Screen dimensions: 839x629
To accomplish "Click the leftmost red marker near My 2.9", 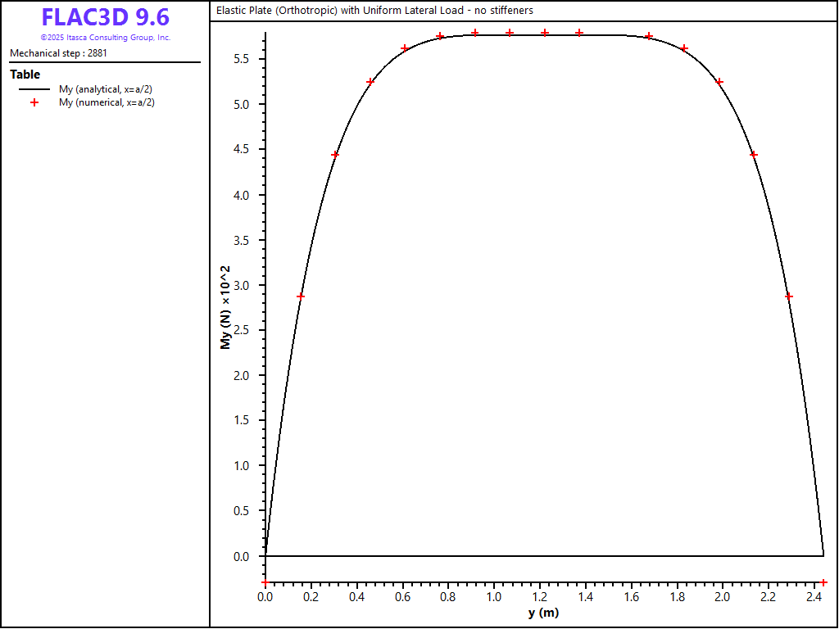I will pos(301,296).
